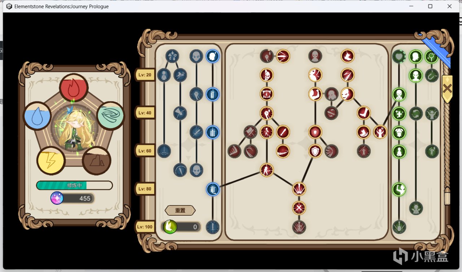This screenshot has height=272, width=462.
Task: Select the locked green heart skill
Action: [399, 56]
